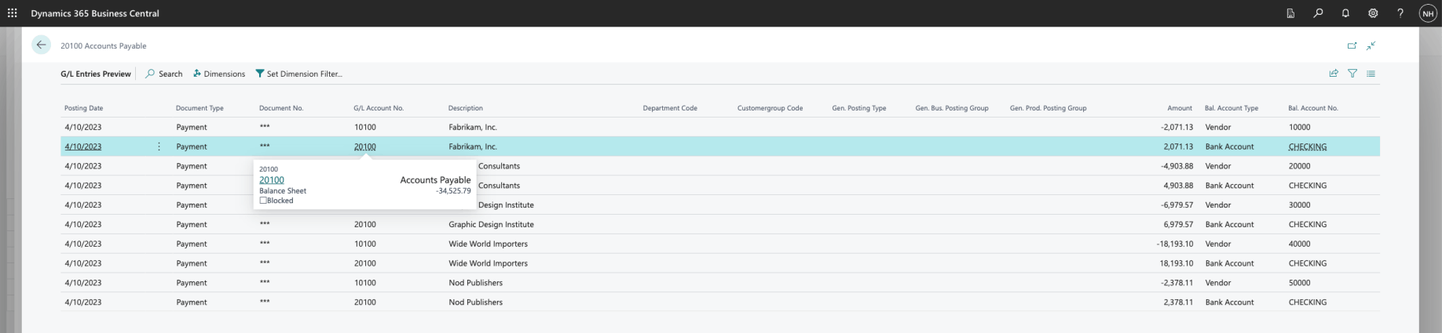Open CHECKING link in selected row
The width and height of the screenshot is (1442, 333).
click(1308, 147)
